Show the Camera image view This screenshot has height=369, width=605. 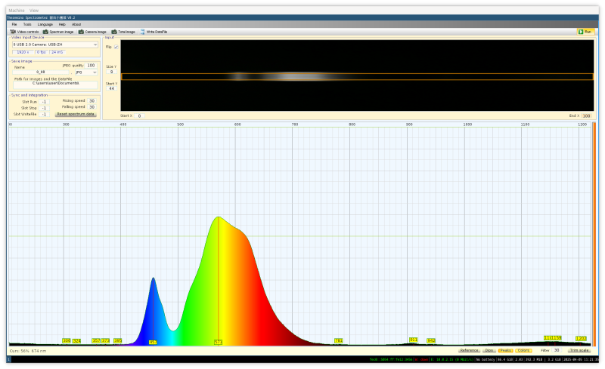[x=92, y=32]
